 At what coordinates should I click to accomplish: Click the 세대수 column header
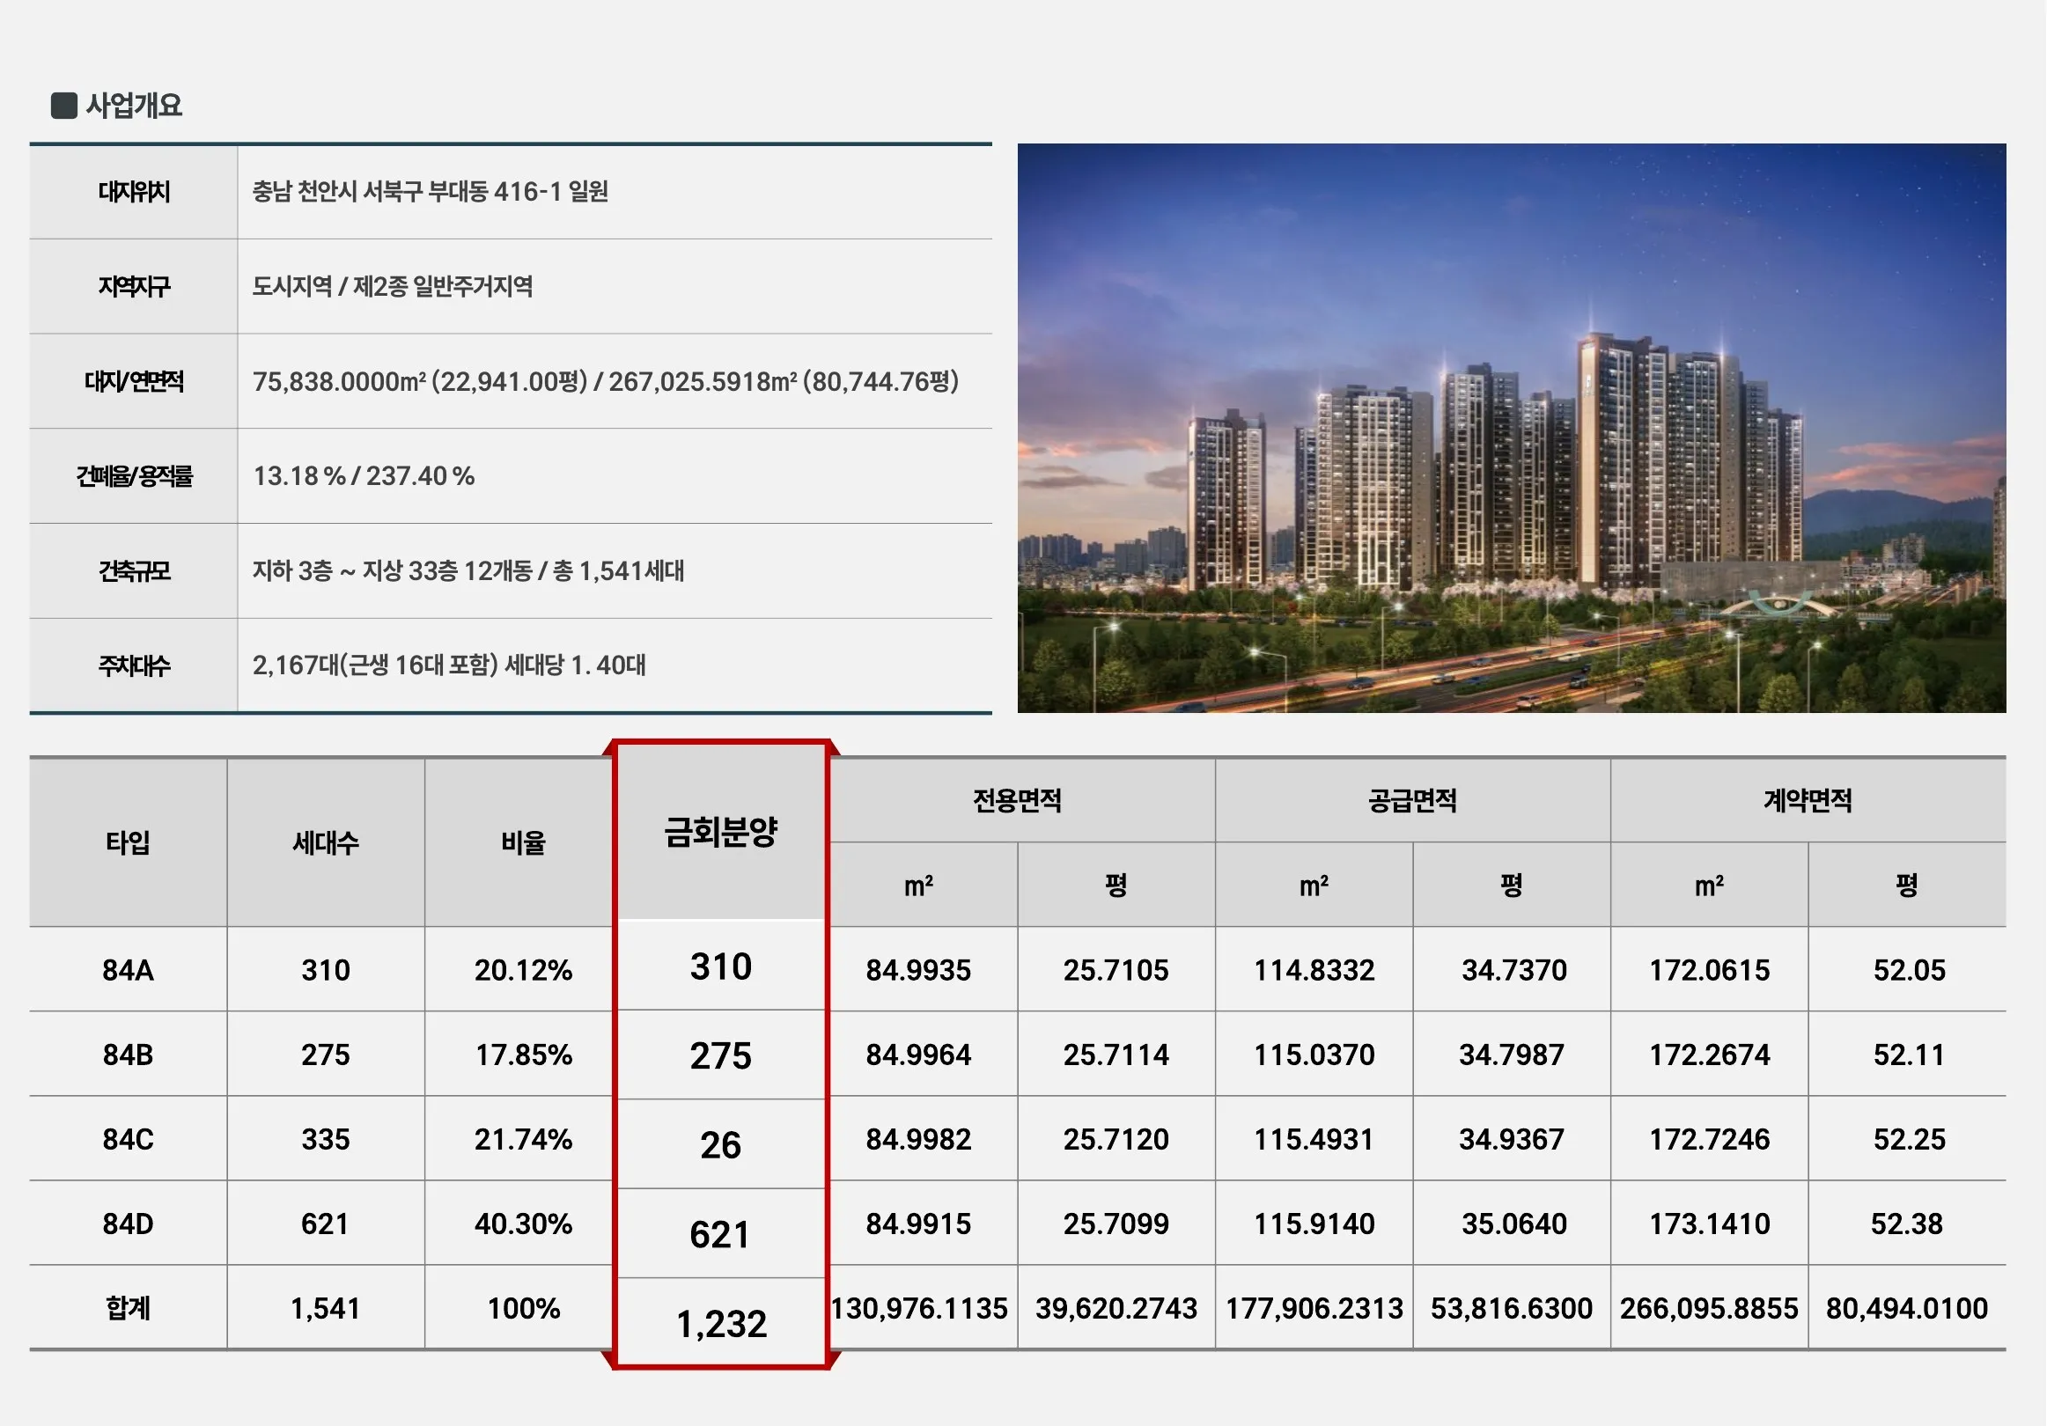[326, 842]
